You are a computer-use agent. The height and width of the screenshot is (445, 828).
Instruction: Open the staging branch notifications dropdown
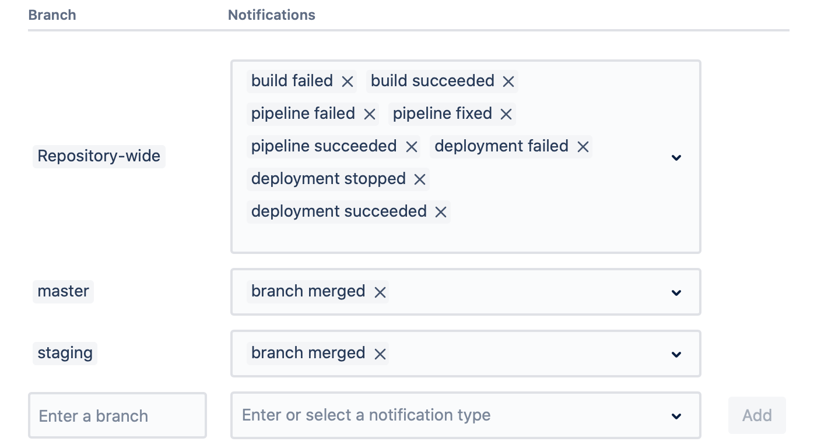pyautogui.click(x=676, y=354)
